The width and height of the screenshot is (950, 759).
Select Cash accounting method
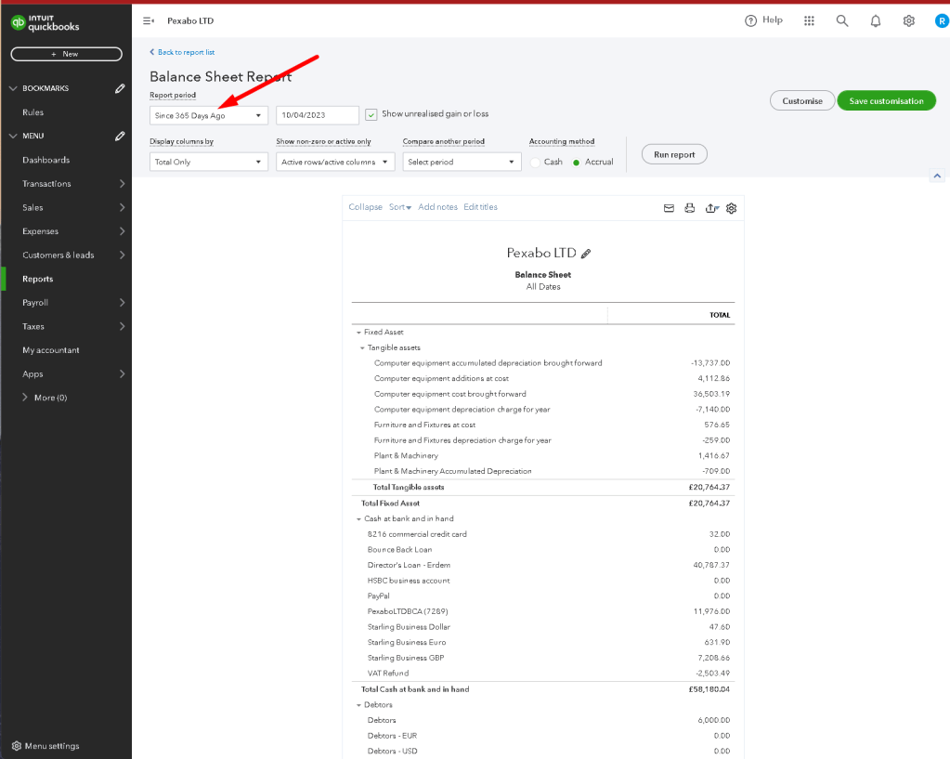[535, 163]
